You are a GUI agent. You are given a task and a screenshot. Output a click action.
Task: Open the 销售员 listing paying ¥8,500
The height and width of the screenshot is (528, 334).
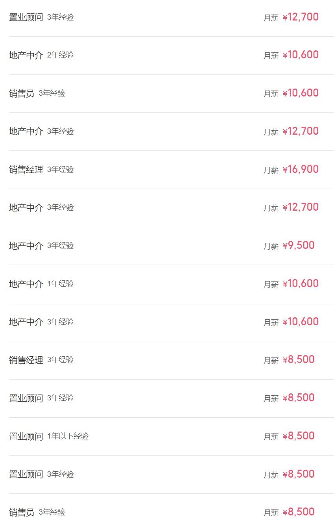[22, 513]
